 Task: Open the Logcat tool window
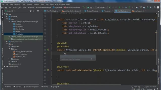(55, 87)
